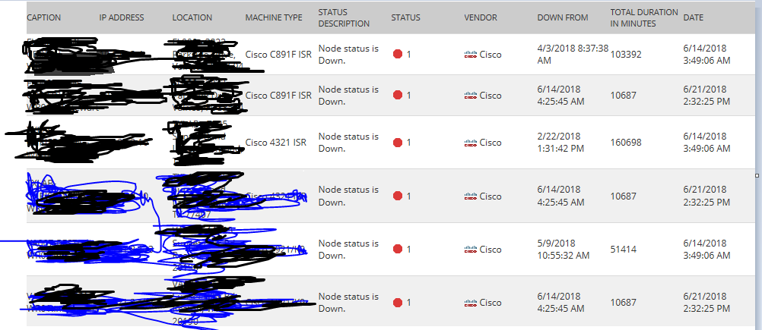Sort by the DATE column header

(x=693, y=17)
